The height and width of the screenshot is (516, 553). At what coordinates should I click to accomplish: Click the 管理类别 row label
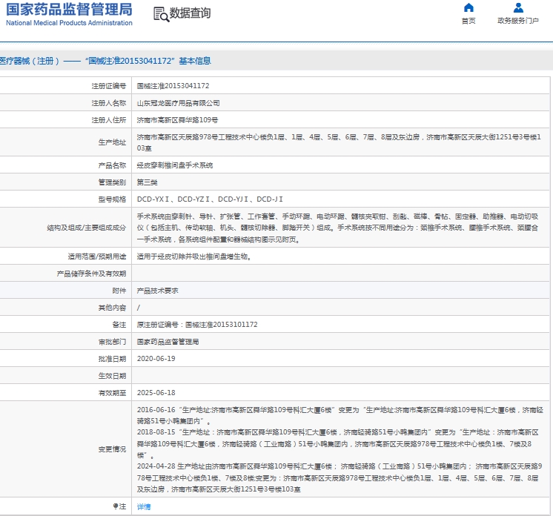coord(112,182)
